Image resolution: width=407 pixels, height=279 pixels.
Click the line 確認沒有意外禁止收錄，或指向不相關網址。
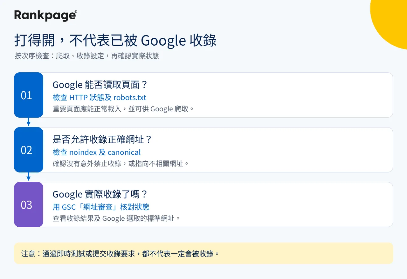coord(121,164)
